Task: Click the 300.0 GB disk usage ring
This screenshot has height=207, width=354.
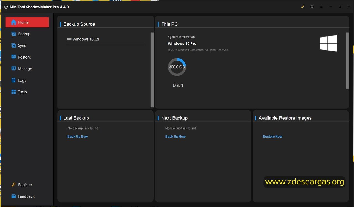Action: [x=177, y=67]
